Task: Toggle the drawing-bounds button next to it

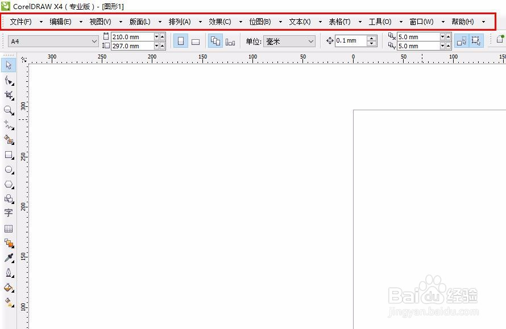Action: pos(476,41)
